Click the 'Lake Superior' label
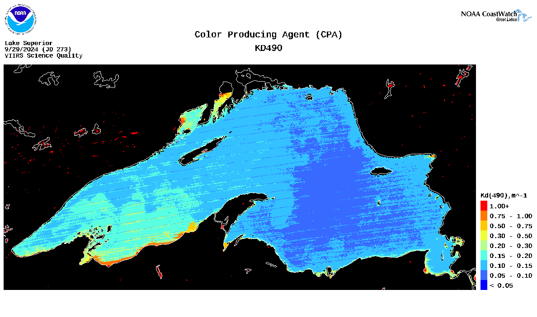 tap(29, 43)
